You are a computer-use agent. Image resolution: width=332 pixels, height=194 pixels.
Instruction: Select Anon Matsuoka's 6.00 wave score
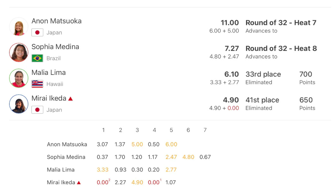coord(171,144)
